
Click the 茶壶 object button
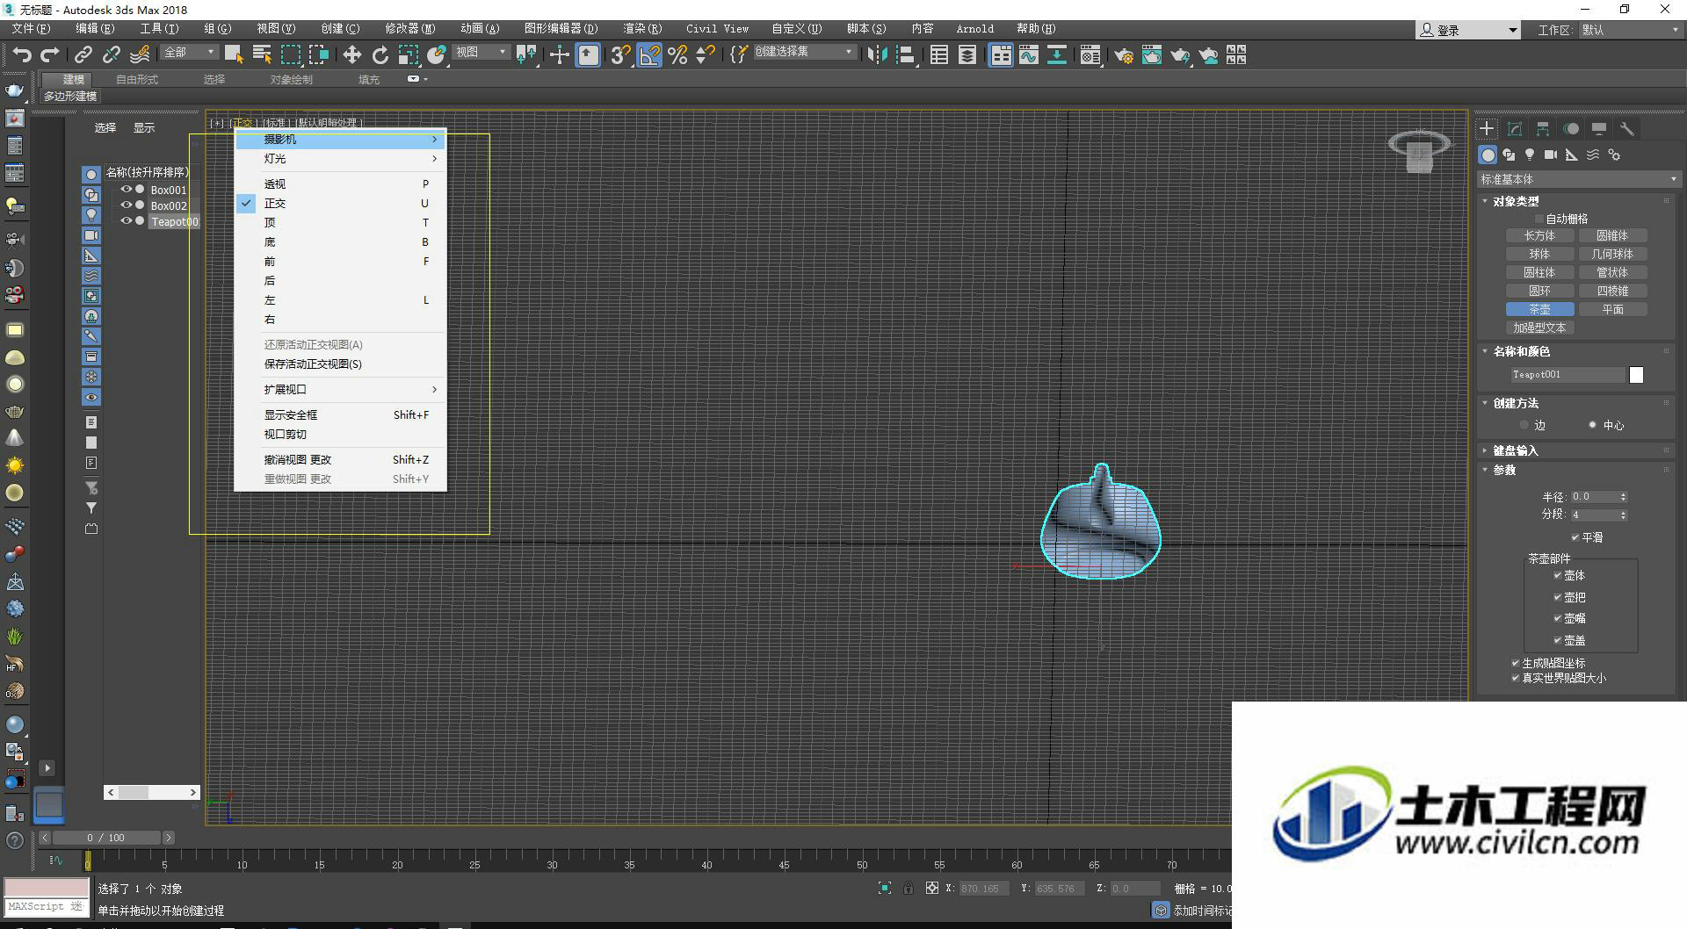tap(1539, 309)
